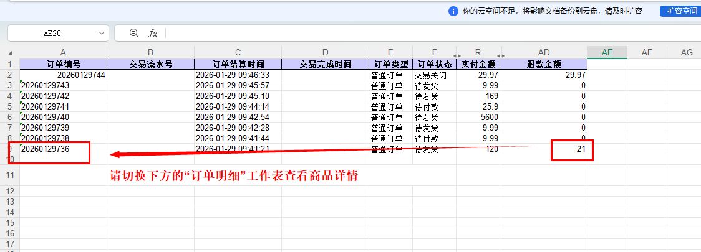Expand hidden columns between F and R

pos(457,55)
